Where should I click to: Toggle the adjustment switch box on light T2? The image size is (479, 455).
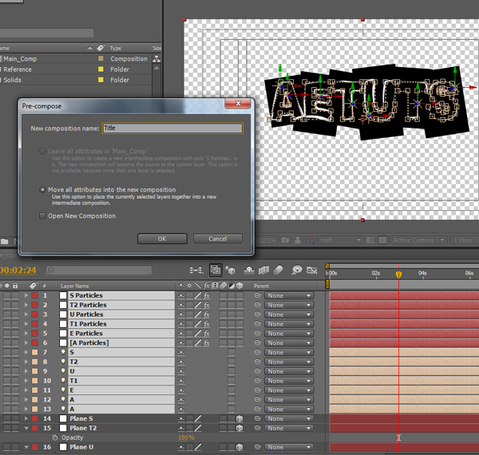[232, 362]
